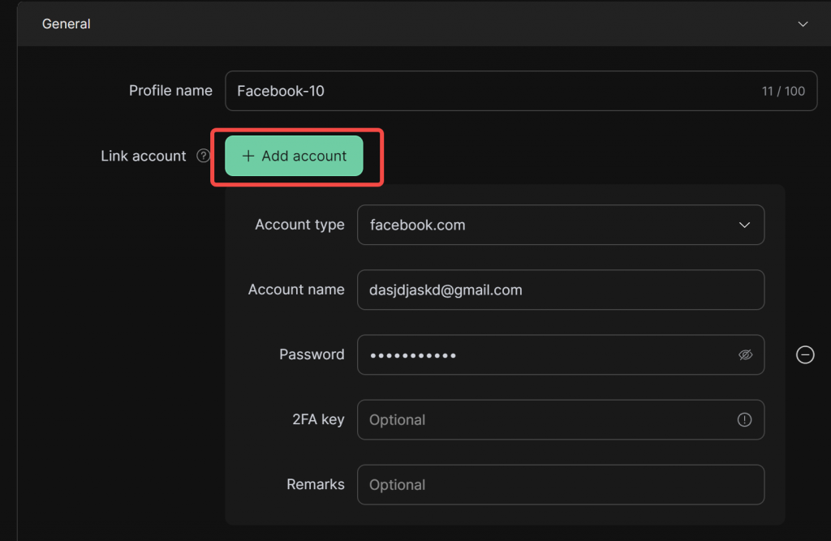Click the Remarks input field
The width and height of the screenshot is (831, 541).
(560, 484)
